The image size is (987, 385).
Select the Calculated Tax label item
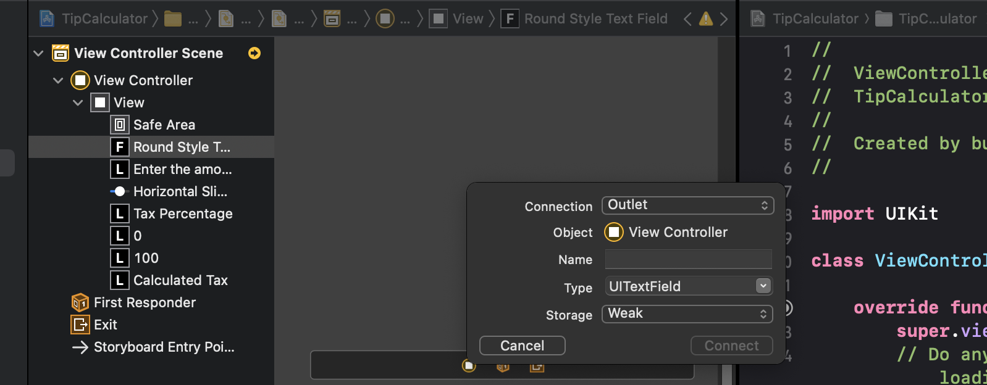pyautogui.click(x=180, y=281)
